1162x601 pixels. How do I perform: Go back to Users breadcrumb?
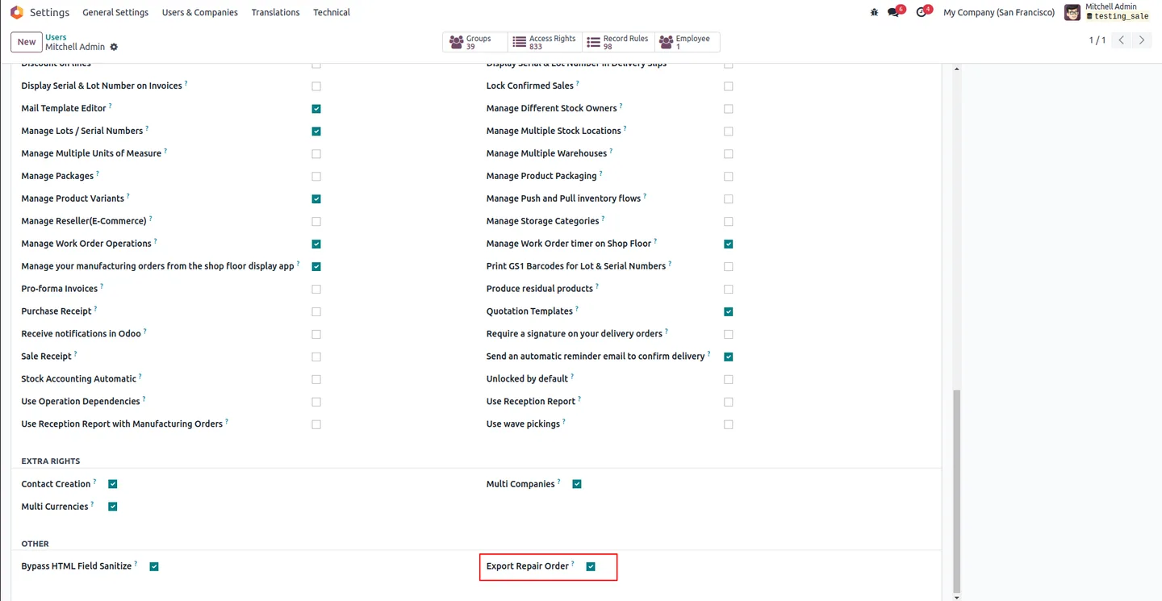tap(56, 37)
